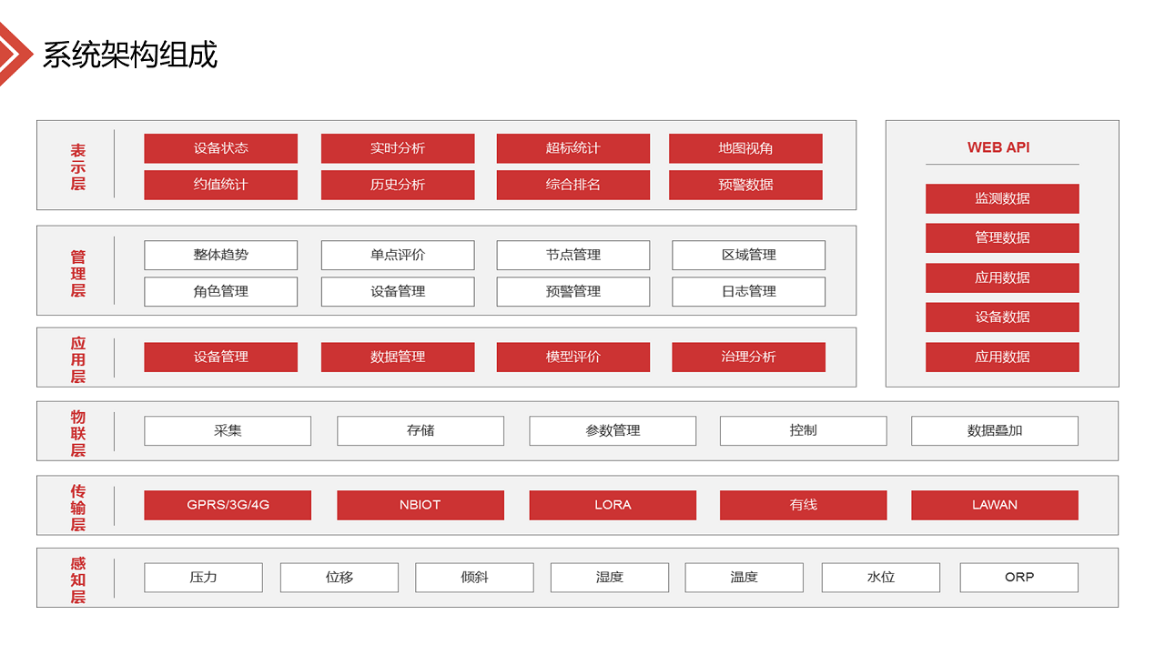Select the 参数管理 box
The width and height of the screenshot is (1165, 655).
(613, 430)
